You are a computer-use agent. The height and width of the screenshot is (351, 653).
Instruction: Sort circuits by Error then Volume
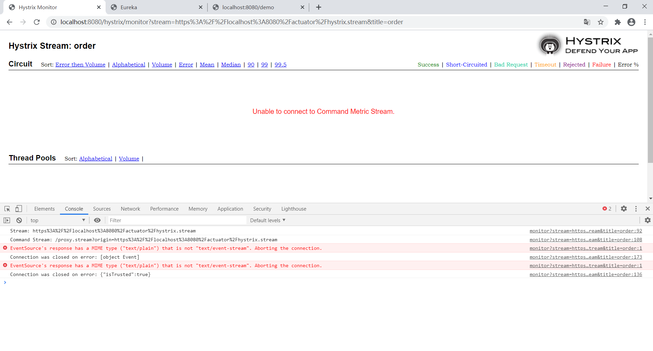point(80,65)
